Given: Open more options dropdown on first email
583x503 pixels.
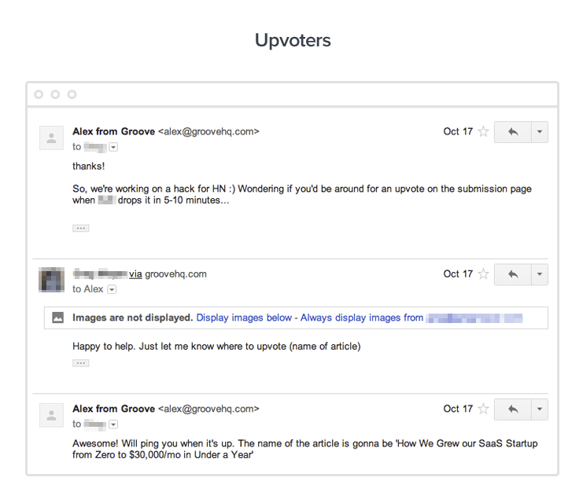Looking at the screenshot, I should [540, 132].
